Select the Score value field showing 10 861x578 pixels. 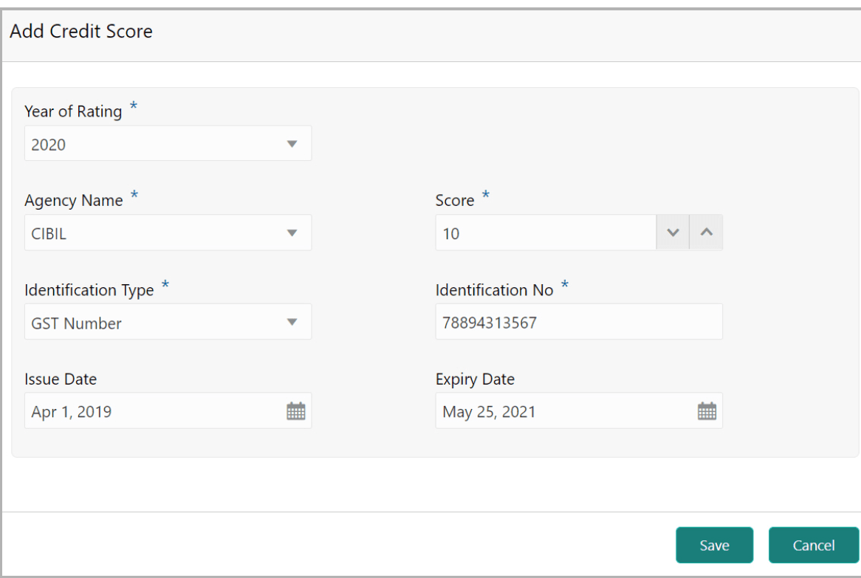pyautogui.click(x=546, y=232)
